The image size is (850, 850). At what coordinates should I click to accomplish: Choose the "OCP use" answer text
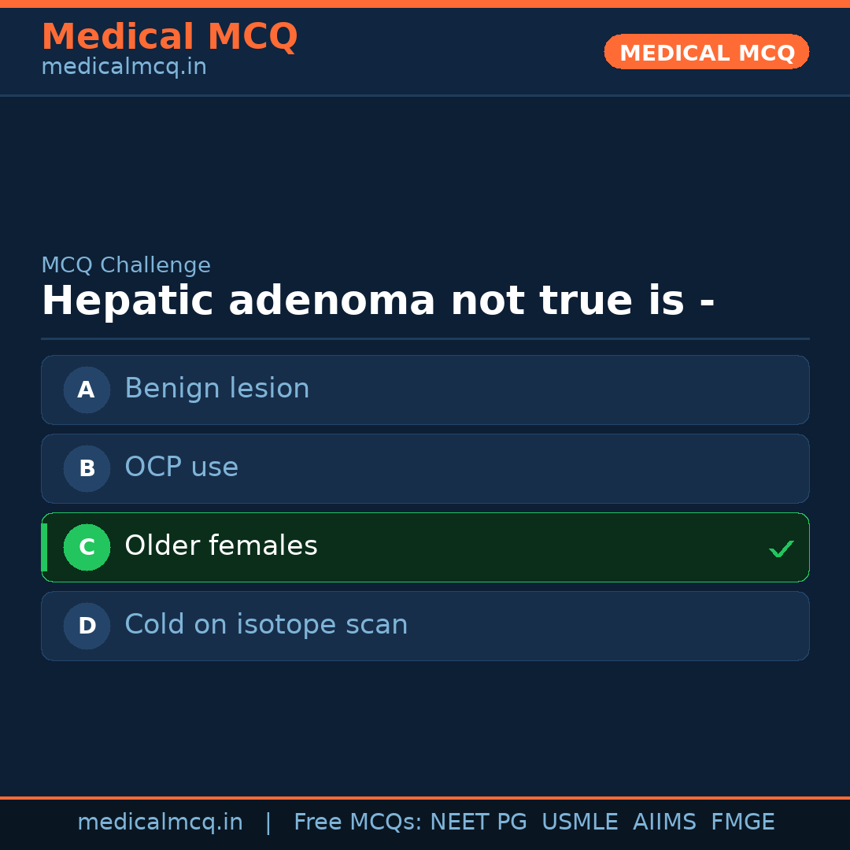point(181,468)
